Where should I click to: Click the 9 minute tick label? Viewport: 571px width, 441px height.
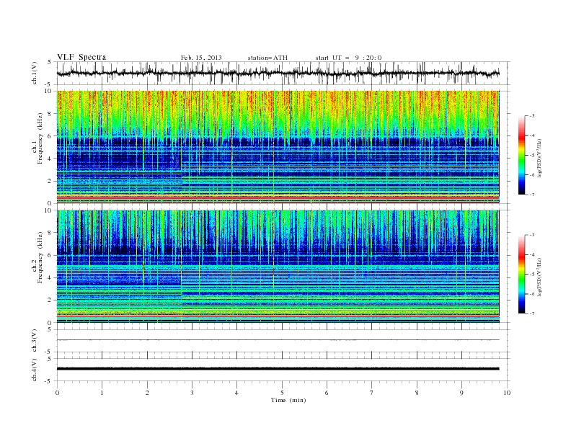[461, 393]
